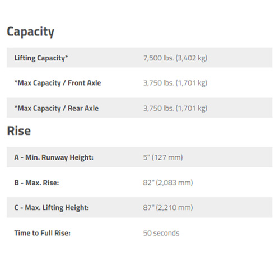Click the 82" (2,083 mm) value
The image size is (280, 280).
[168, 183]
